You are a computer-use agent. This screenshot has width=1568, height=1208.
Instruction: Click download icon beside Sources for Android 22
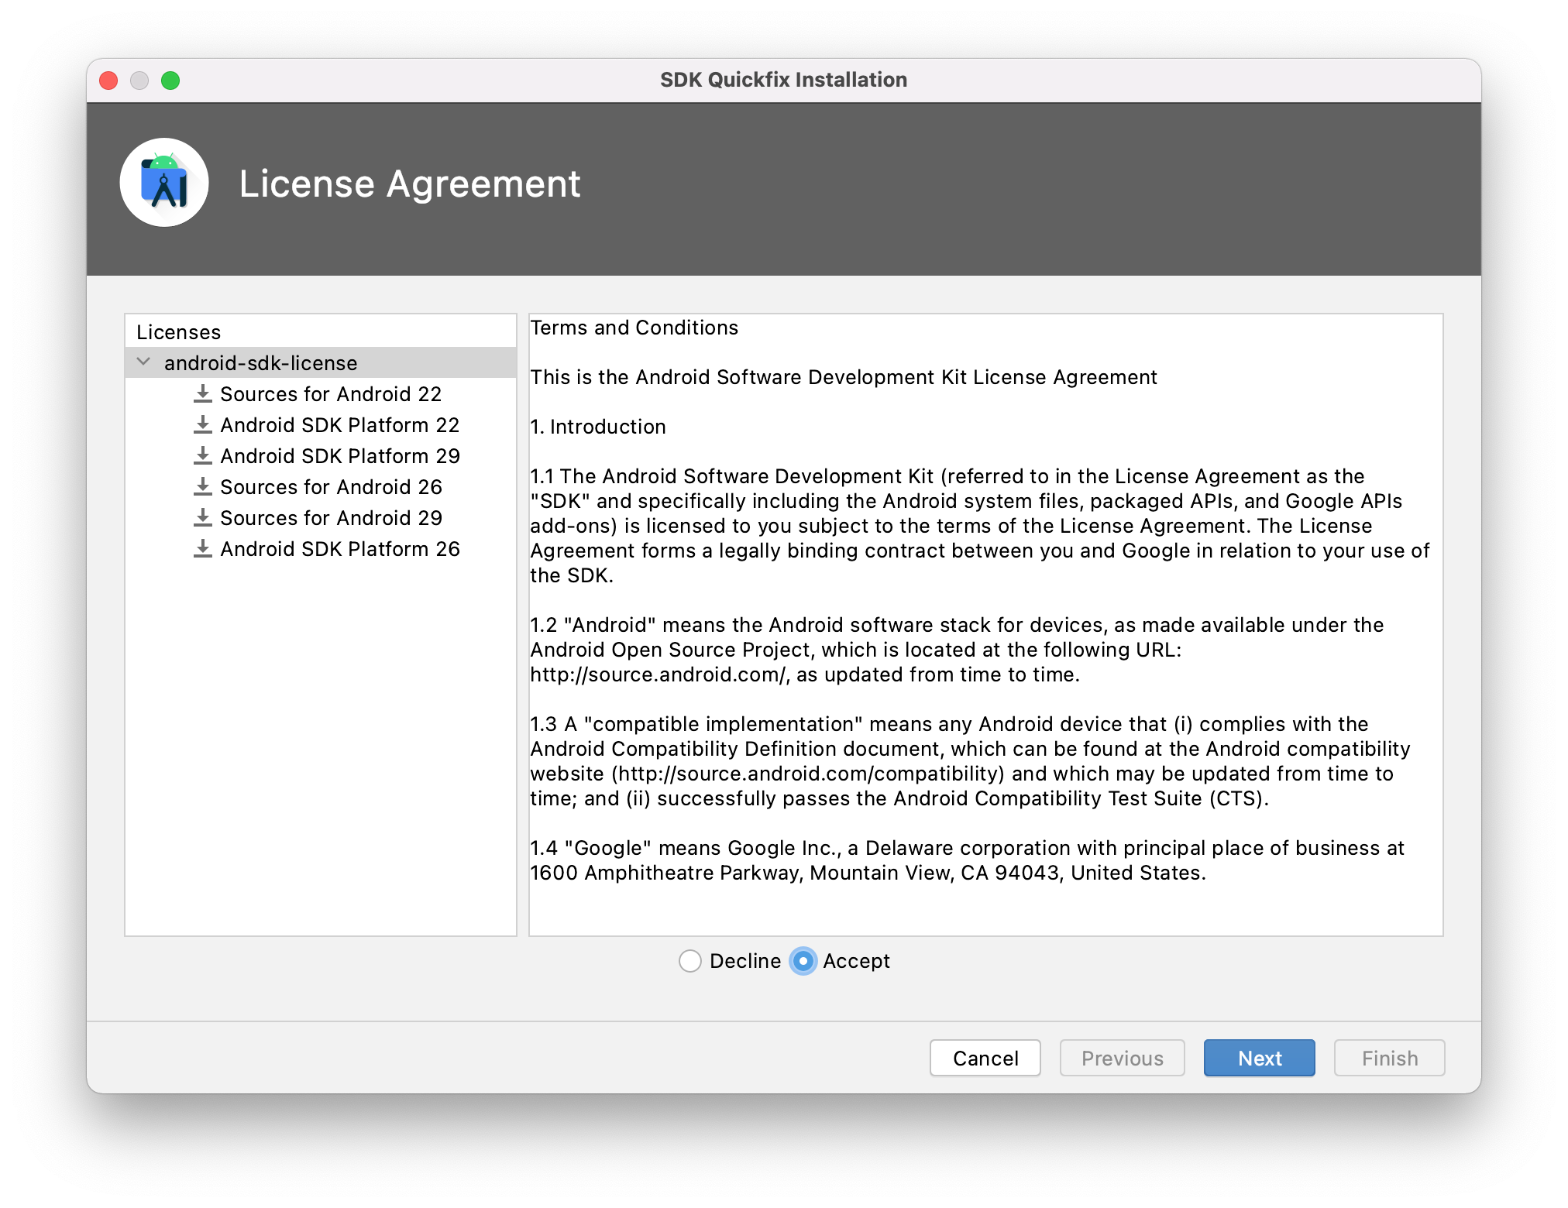pos(203,394)
